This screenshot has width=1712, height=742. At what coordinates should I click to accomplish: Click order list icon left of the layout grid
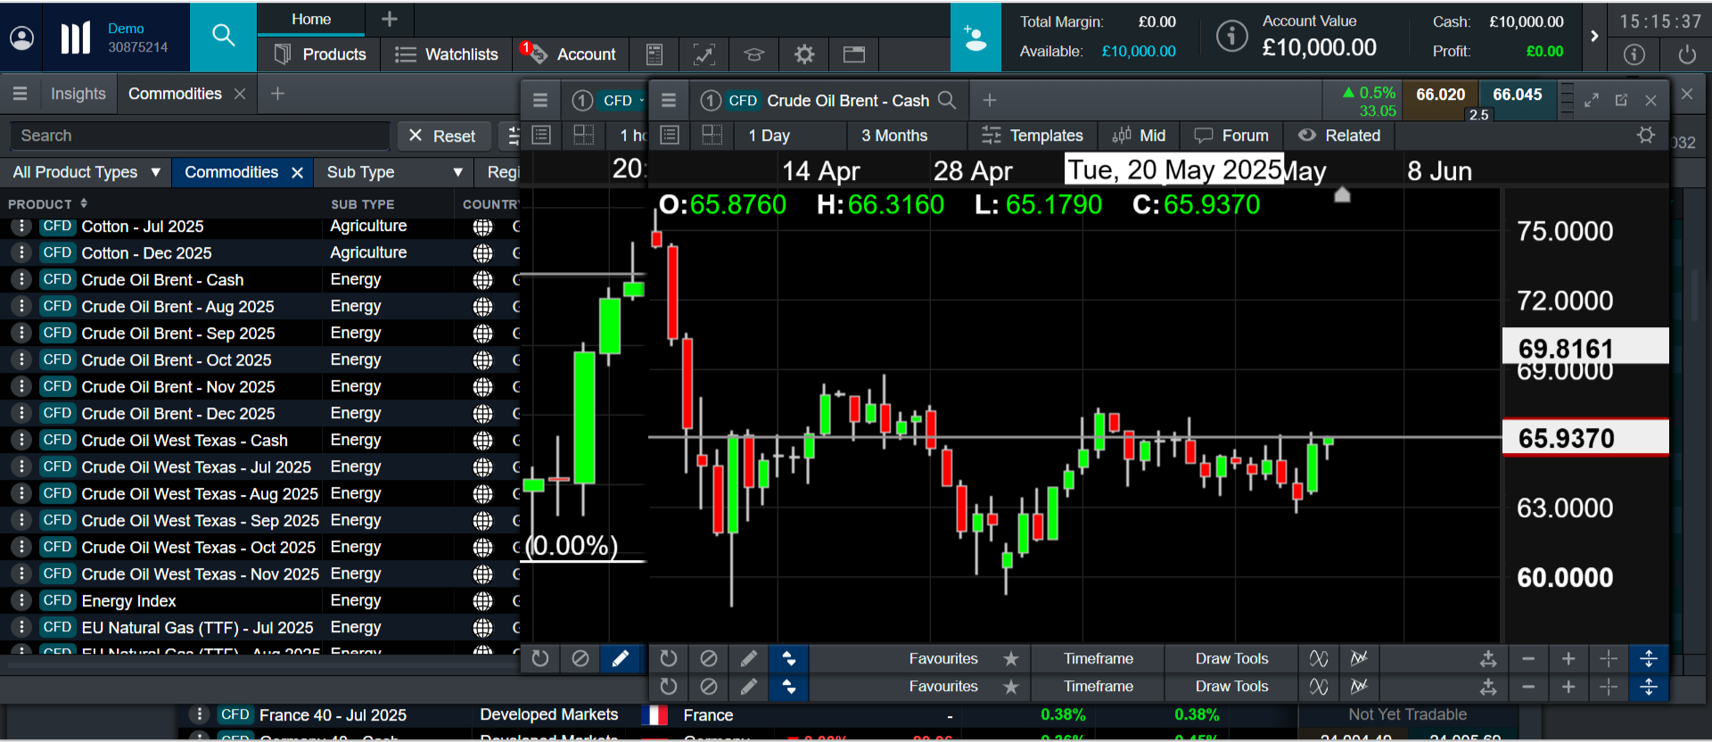point(671,135)
